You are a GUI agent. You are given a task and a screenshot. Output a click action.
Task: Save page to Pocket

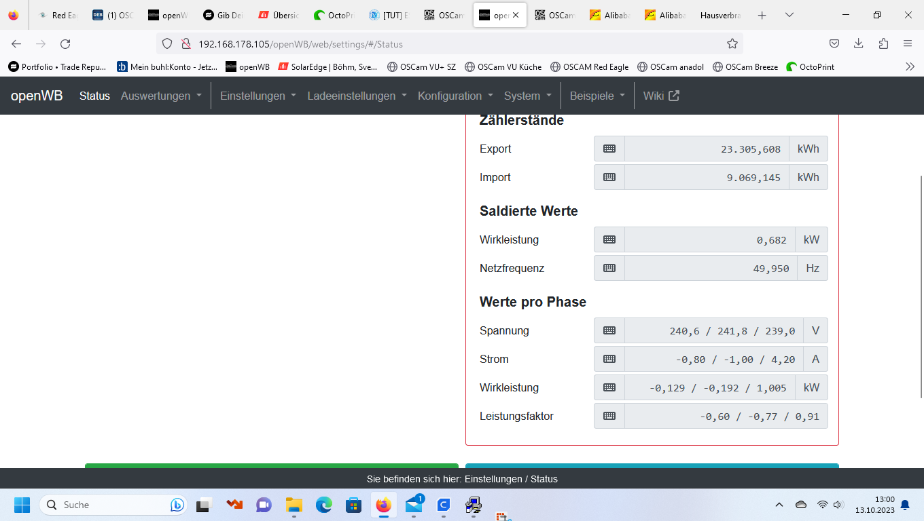(x=834, y=44)
